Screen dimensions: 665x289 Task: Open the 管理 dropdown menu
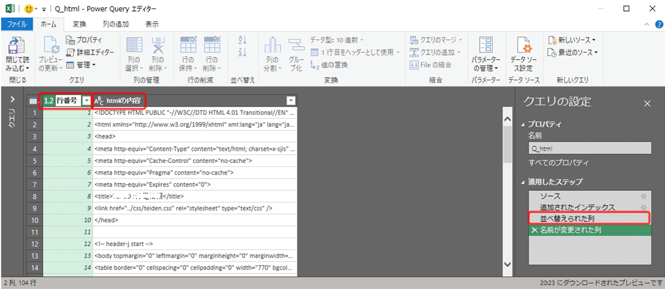(81, 65)
